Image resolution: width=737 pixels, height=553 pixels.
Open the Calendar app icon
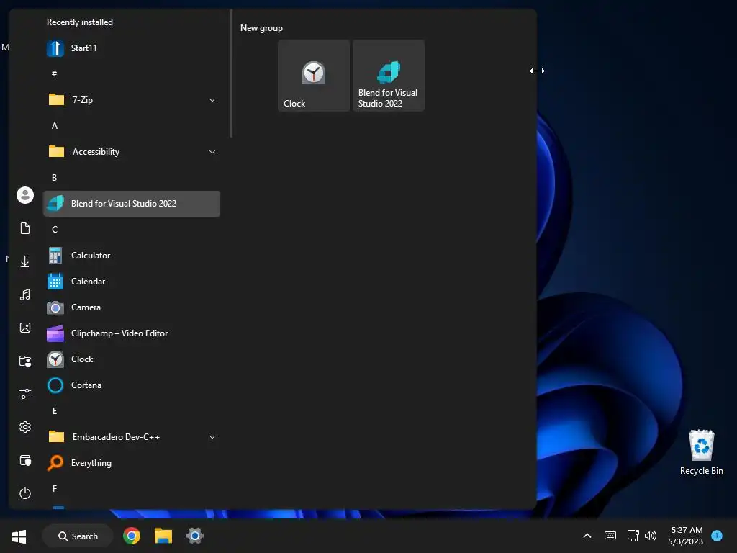tap(55, 282)
